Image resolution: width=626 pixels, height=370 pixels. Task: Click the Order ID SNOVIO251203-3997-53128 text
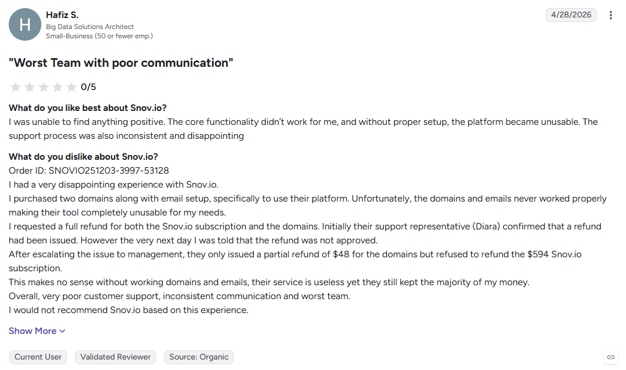coord(88,171)
